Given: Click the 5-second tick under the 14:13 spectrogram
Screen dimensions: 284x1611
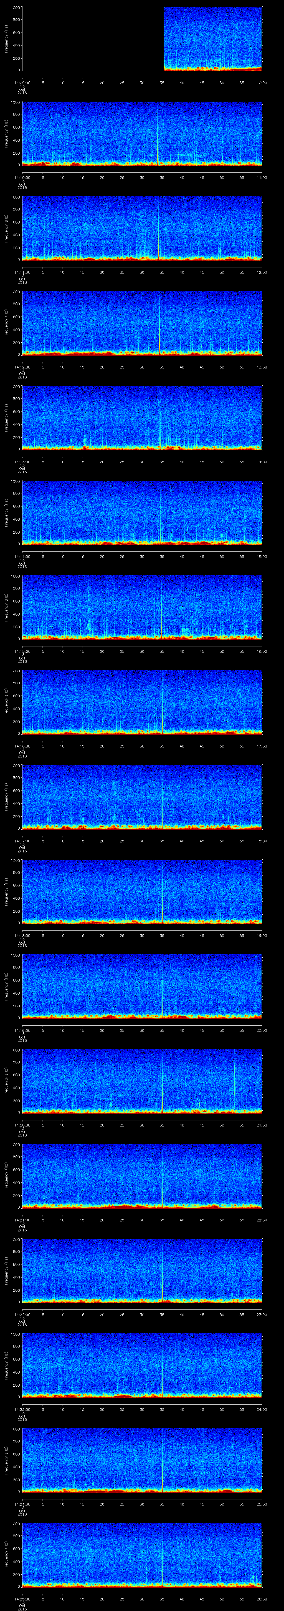Looking at the screenshot, I should (x=42, y=461).
